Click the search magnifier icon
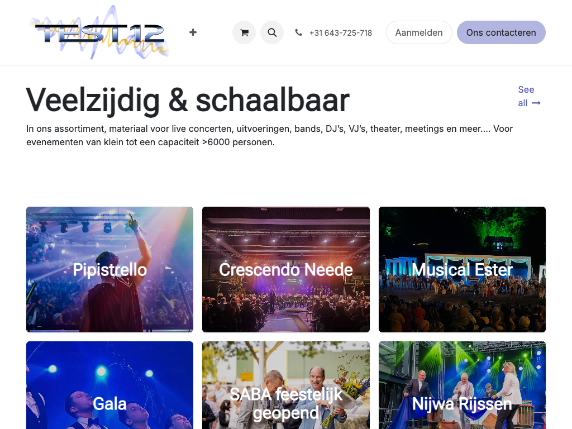This screenshot has width=572, height=429. [272, 32]
